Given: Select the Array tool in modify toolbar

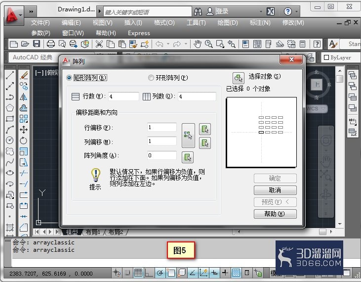Looking at the screenshot, I should [24, 119].
